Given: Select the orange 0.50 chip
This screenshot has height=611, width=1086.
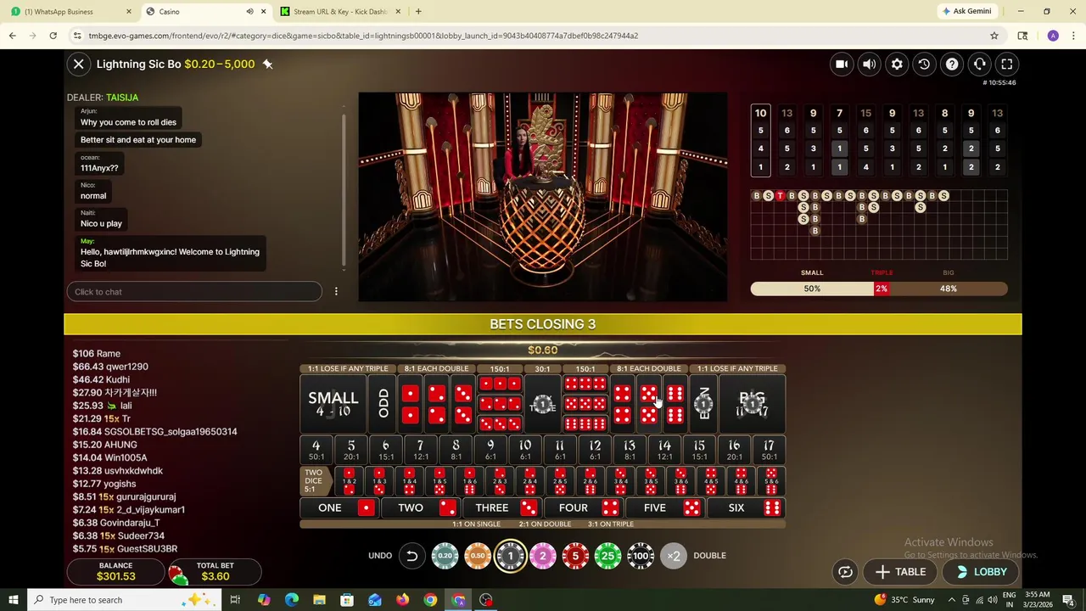Looking at the screenshot, I should coord(478,556).
